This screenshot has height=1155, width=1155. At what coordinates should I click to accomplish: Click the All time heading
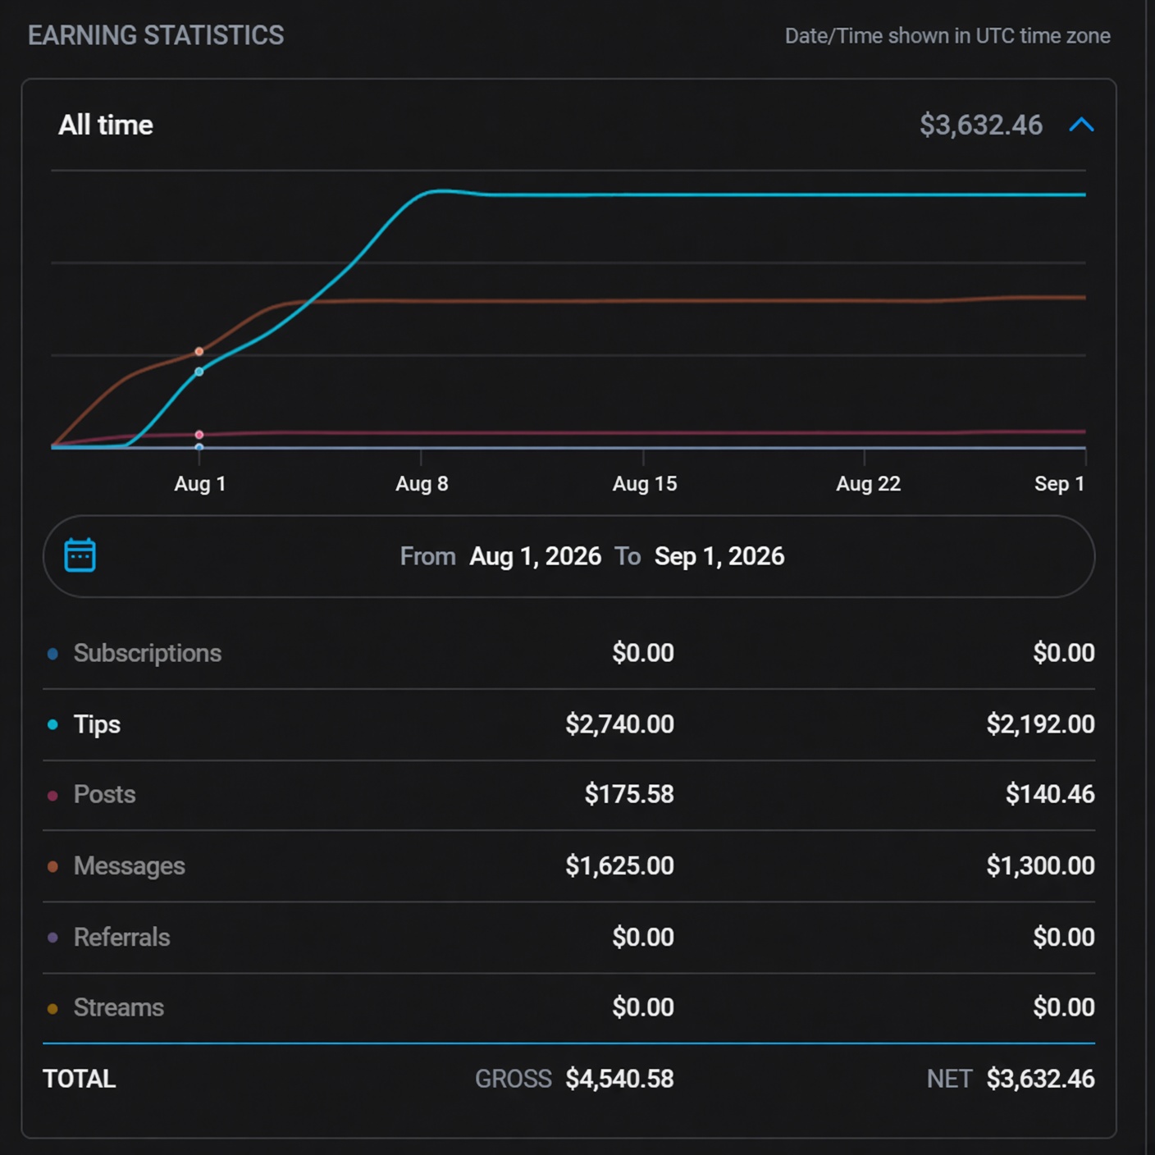(106, 125)
